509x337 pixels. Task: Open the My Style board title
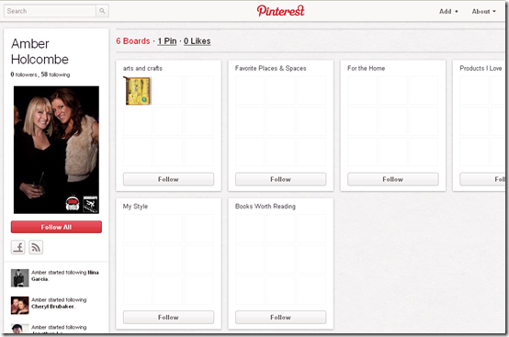point(135,207)
